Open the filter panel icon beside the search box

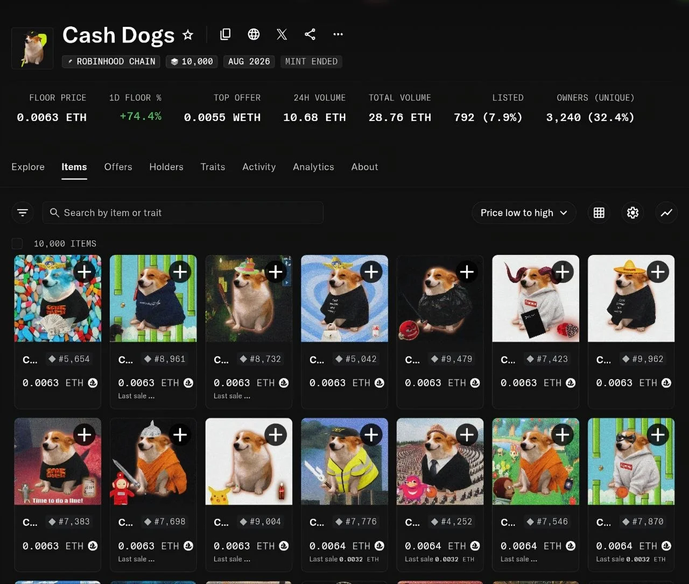23,213
